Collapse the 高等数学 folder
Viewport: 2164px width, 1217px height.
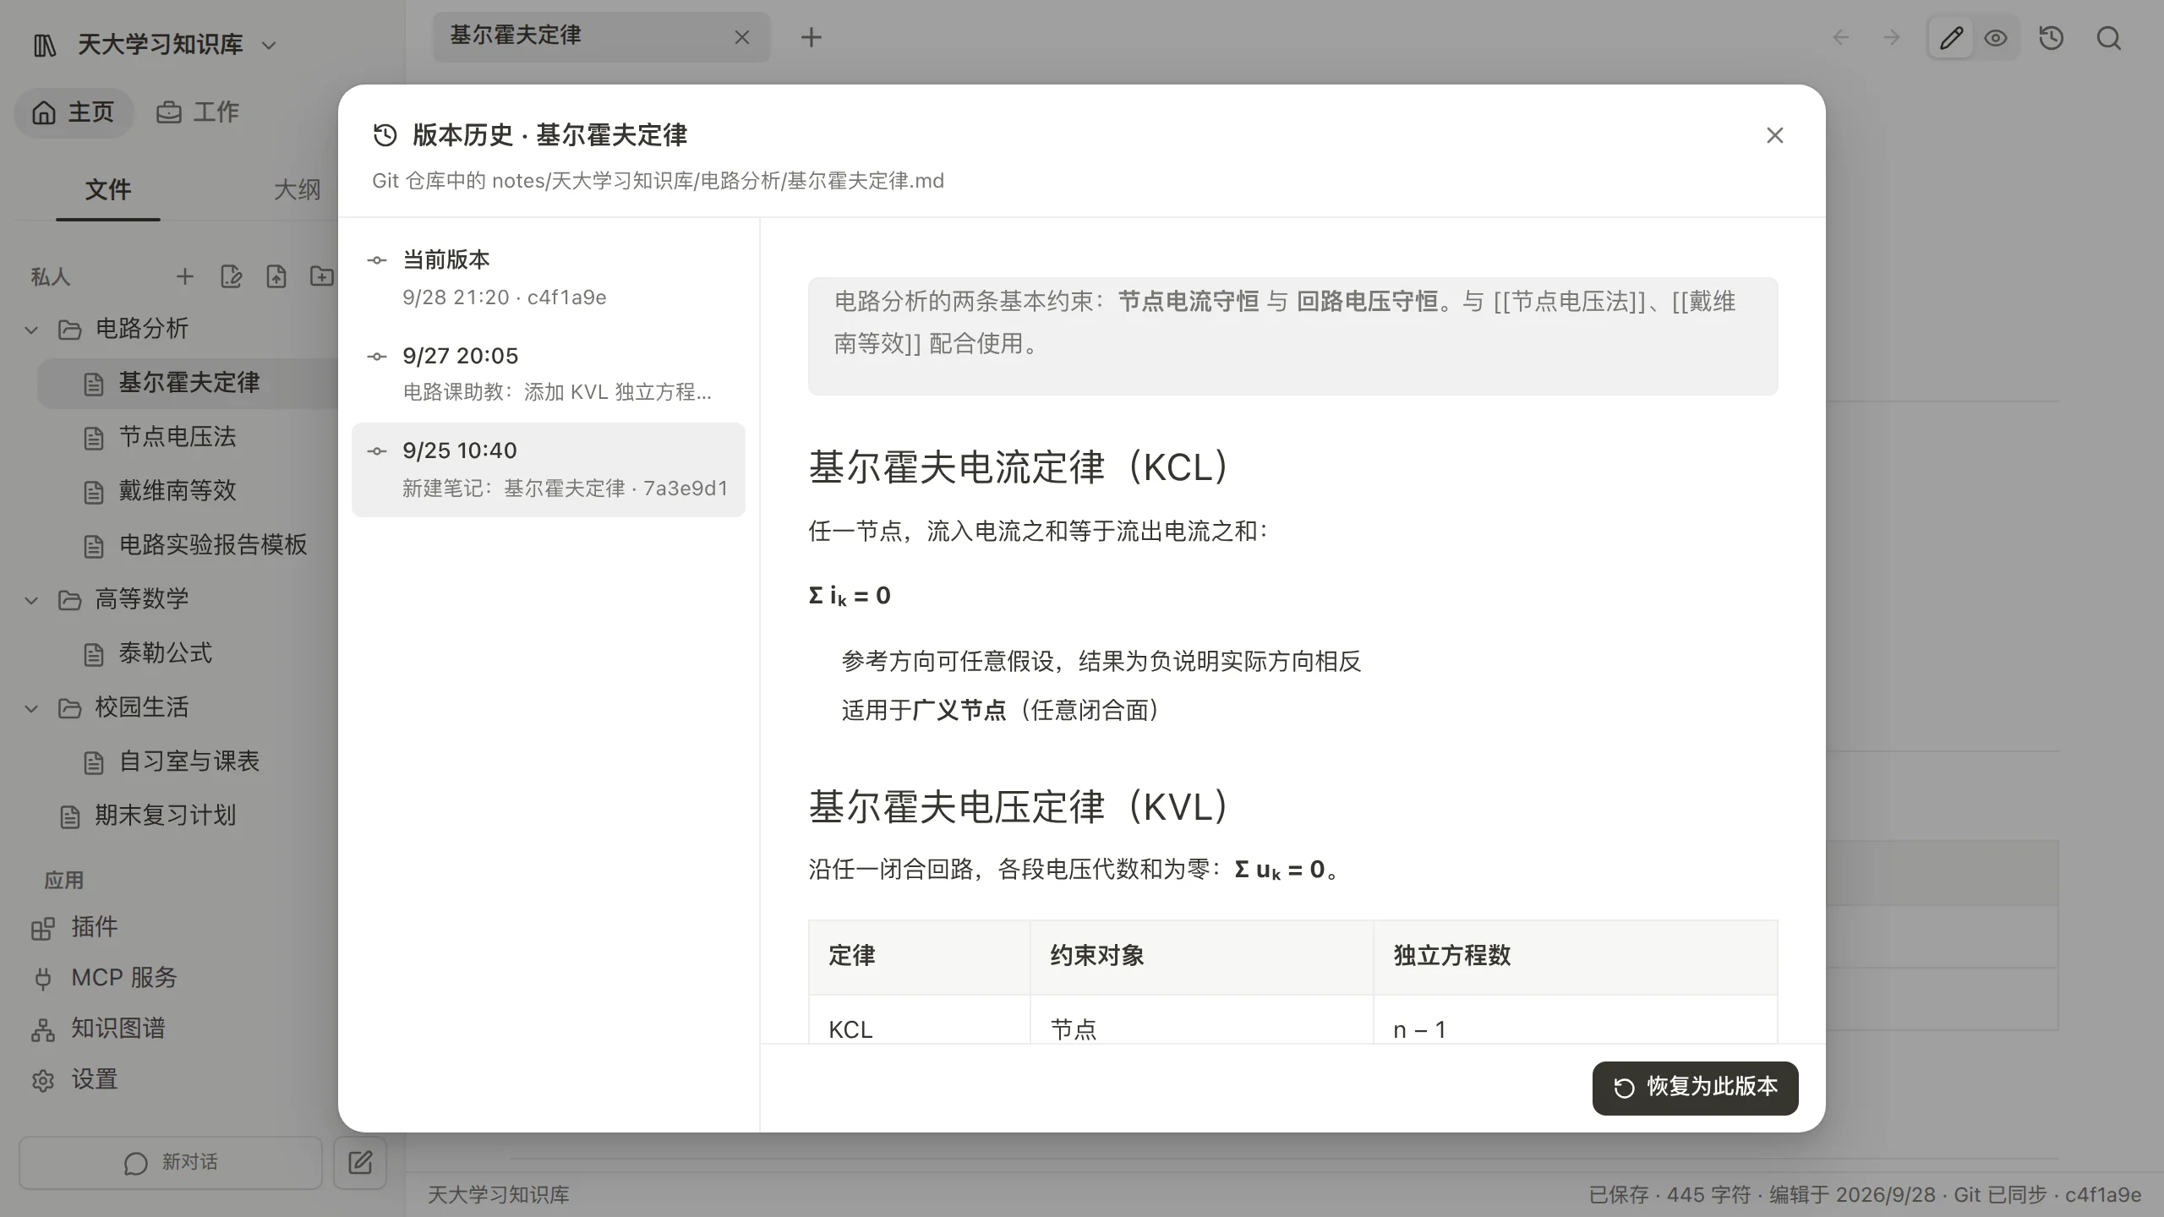pos(32,600)
